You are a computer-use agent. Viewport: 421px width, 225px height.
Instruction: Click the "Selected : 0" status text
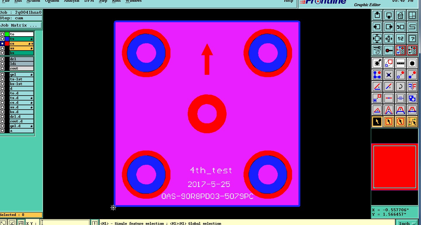pyautogui.click(x=12, y=215)
